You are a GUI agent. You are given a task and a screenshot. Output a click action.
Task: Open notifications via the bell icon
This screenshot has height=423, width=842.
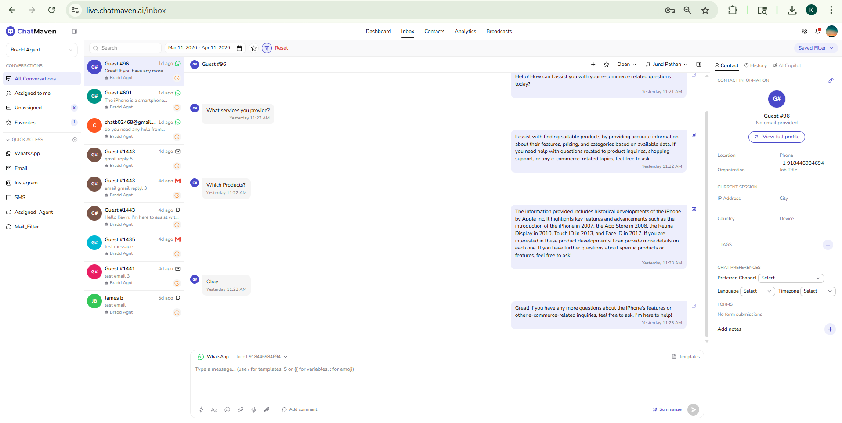click(x=818, y=31)
